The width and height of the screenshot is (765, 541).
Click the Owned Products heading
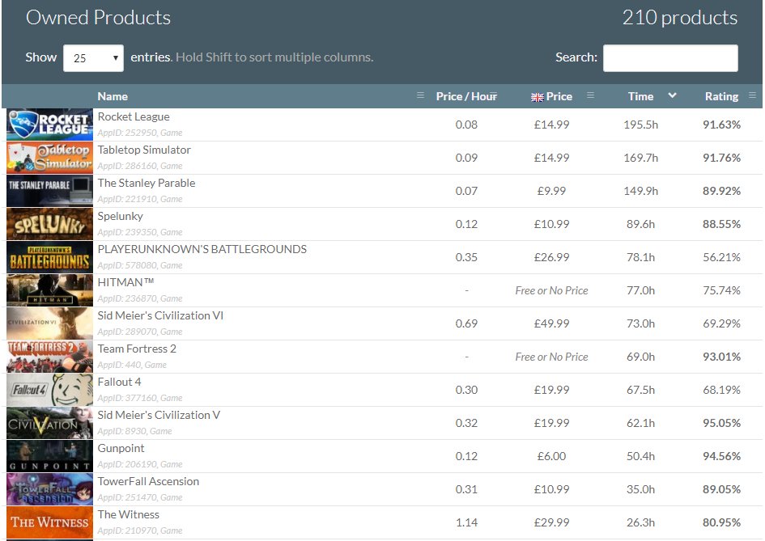pyautogui.click(x=98, y=18)
